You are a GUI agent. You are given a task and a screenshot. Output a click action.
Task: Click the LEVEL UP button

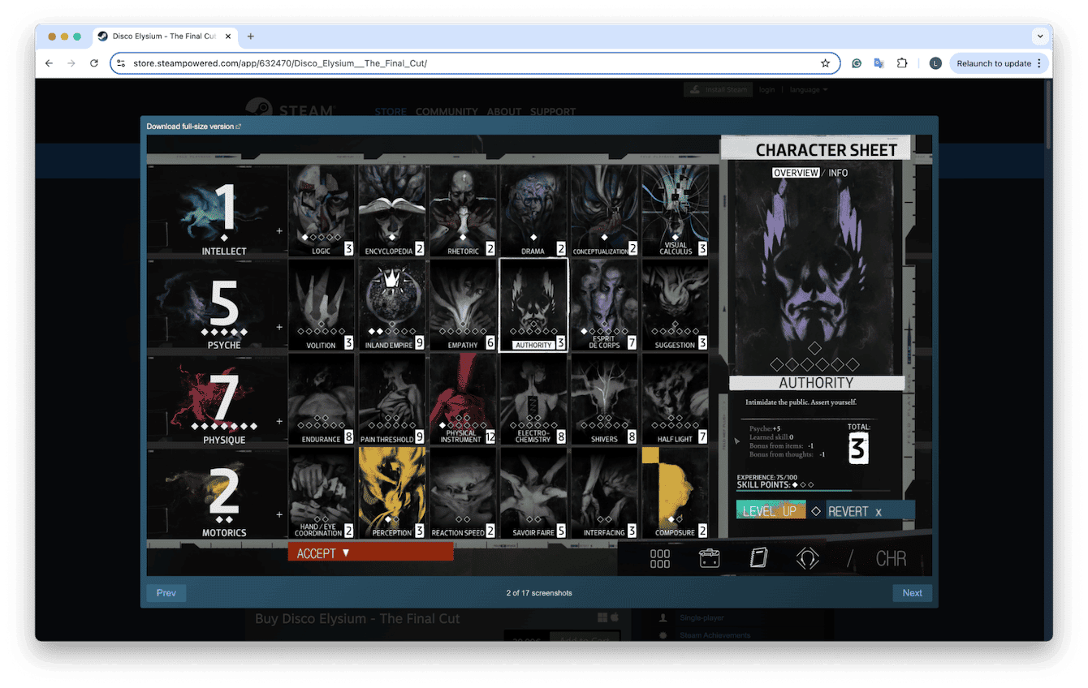pyautogui.click(x=770, y=510)
